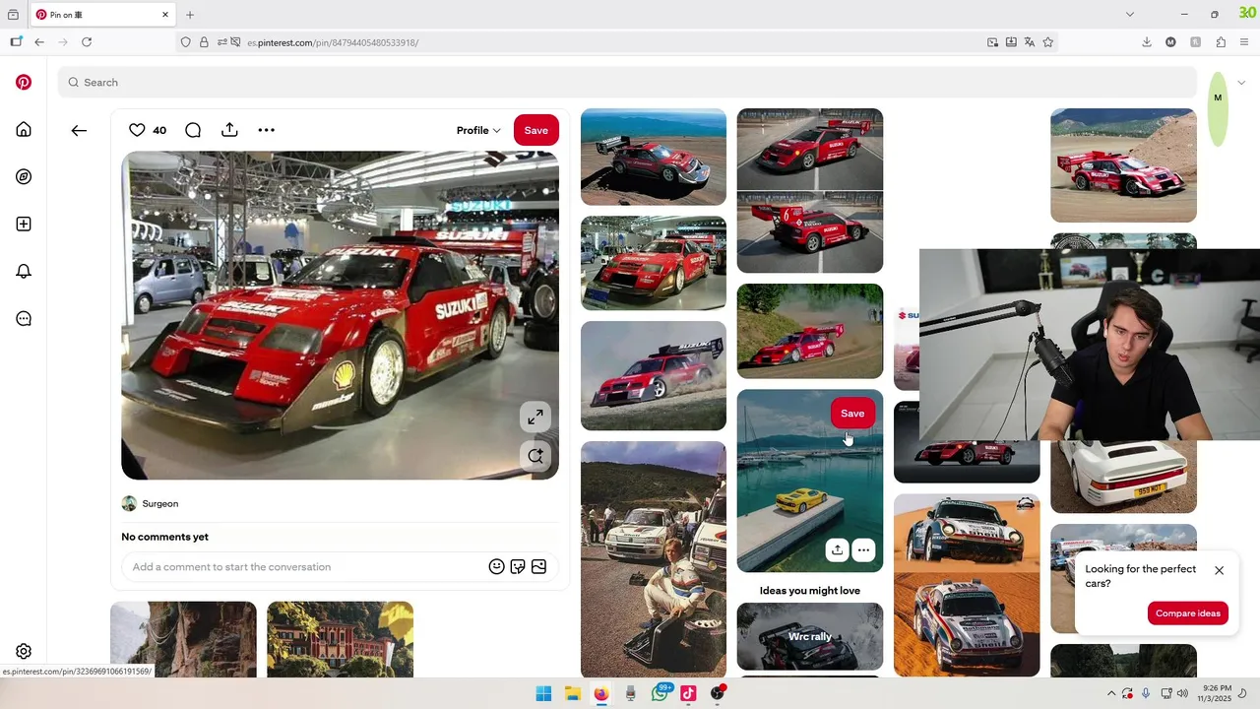Expand the account menu chevron
This screenshot has height=709, width=1260.
pos(1241,83)
